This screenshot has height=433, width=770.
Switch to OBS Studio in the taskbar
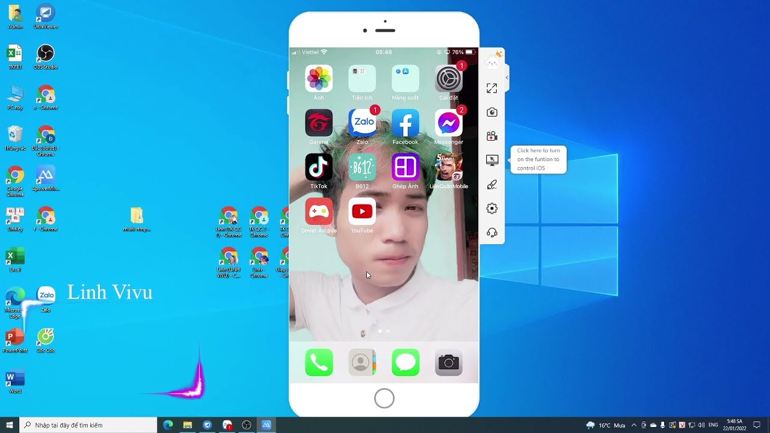(x=247, y=425)
